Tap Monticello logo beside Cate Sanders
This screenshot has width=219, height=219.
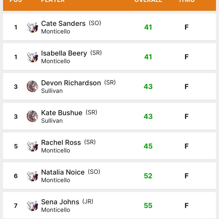click(32, 27)
